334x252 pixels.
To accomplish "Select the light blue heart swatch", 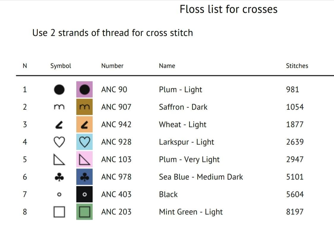I will coord(84,142).
